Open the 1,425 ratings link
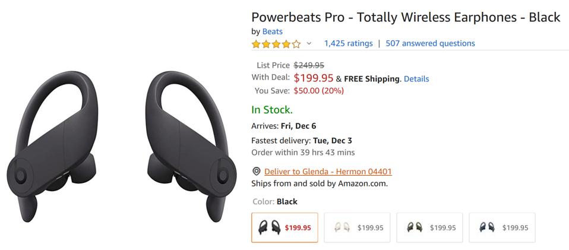The image size is (569, 250). coord(348,43)
